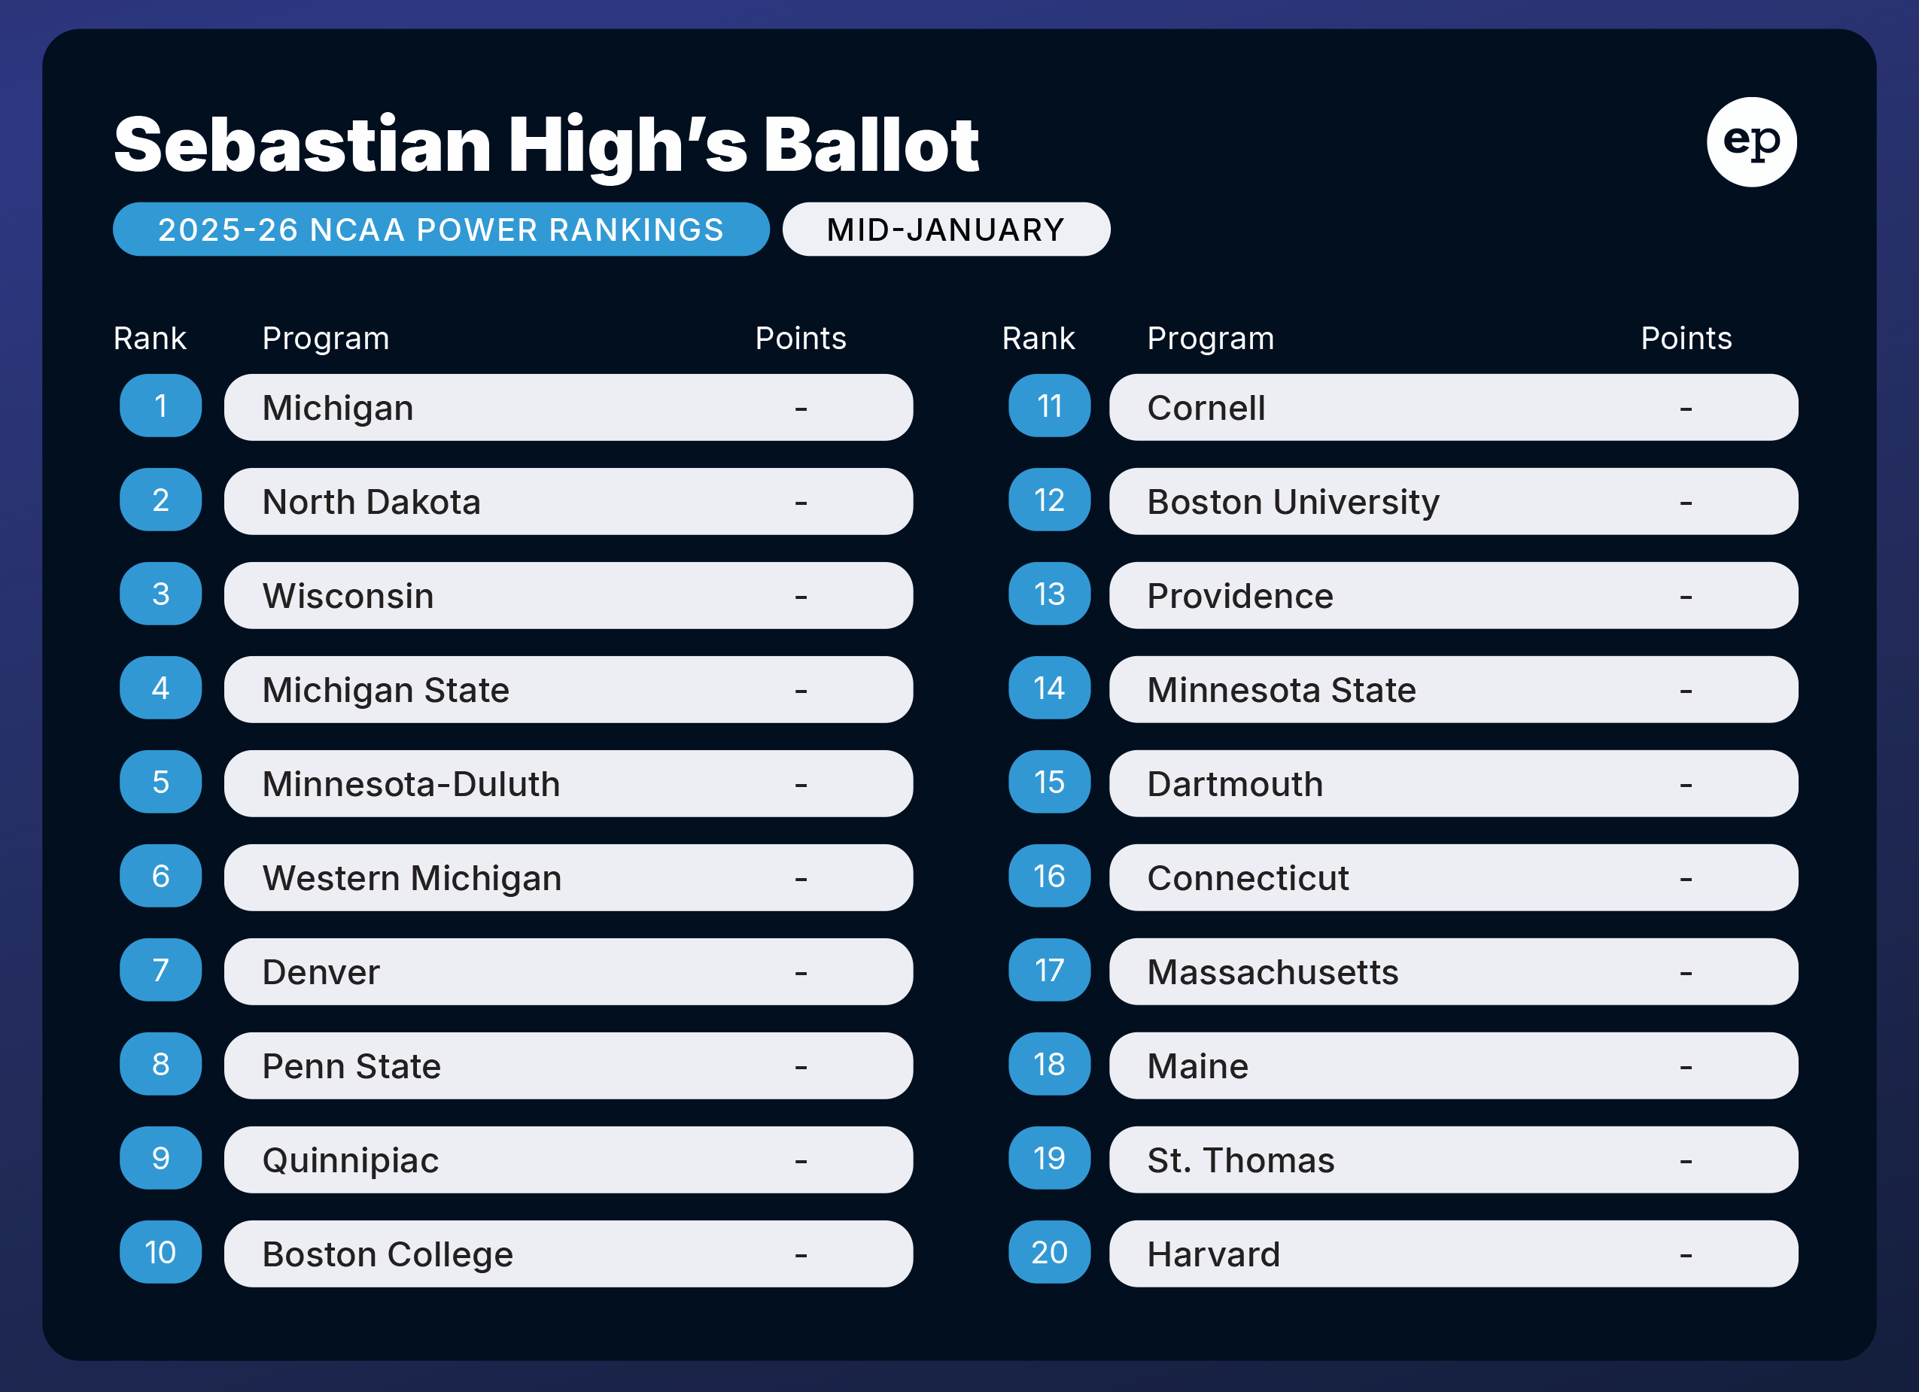The image size is (1919, 1392).
Task: Click the right Program column header
Action: (1210, 339)
